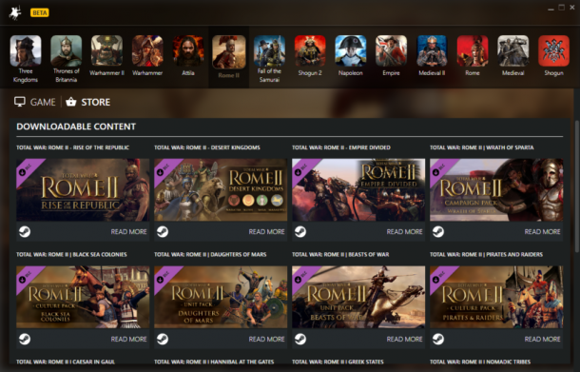This screenshot has height=372, width=580.
Task: Click the Steam icon under Pirates and Raiders
Action: [438, 339]
